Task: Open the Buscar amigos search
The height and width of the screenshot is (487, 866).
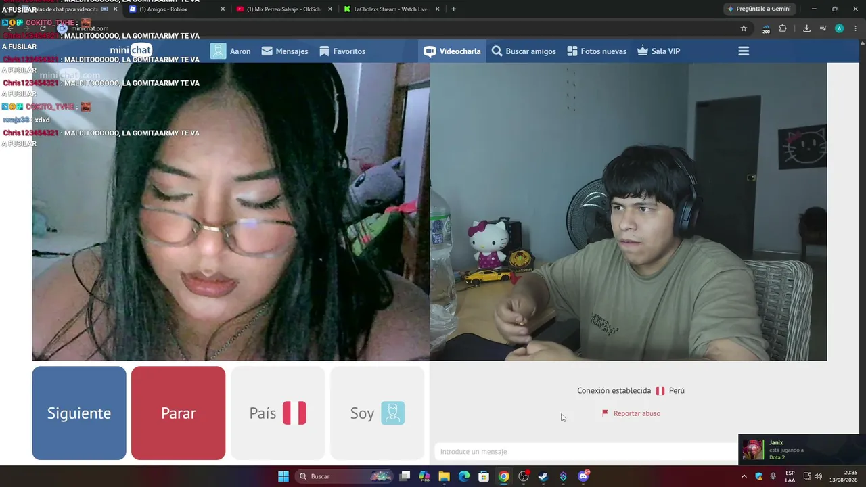Action: [x=524, y=51]
